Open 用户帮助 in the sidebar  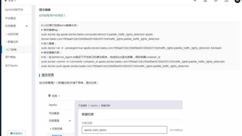(10, 57)
